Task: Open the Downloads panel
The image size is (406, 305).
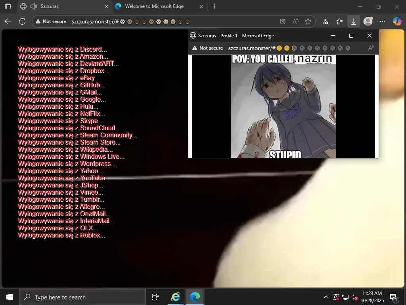Action: click(x=353, y=21)
